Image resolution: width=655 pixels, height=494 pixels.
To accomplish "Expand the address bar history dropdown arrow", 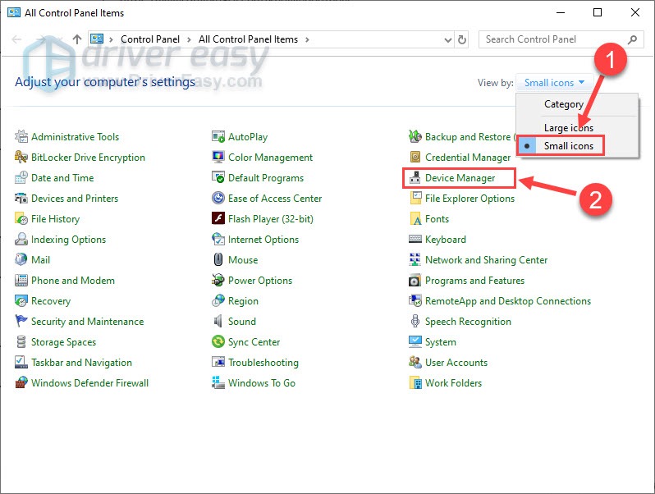I will click(x=447, y=39).
